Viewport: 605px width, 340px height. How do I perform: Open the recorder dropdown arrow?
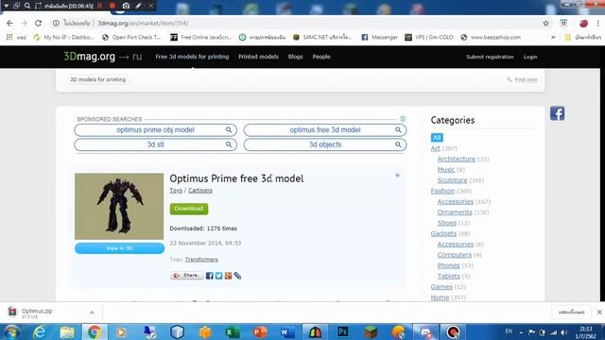click(7, 6)
